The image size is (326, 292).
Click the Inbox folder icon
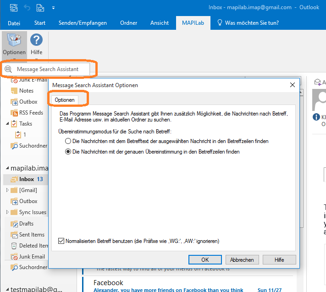tap(14, 179)
